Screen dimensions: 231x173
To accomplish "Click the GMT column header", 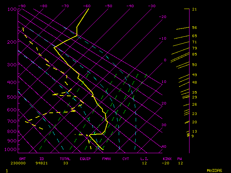I will (22, 159).
